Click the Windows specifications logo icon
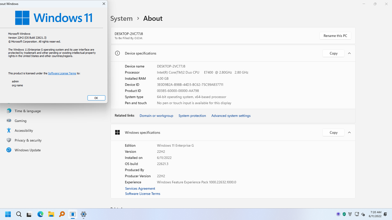Screen dimensions: 392x220 (x=117, y=133)
